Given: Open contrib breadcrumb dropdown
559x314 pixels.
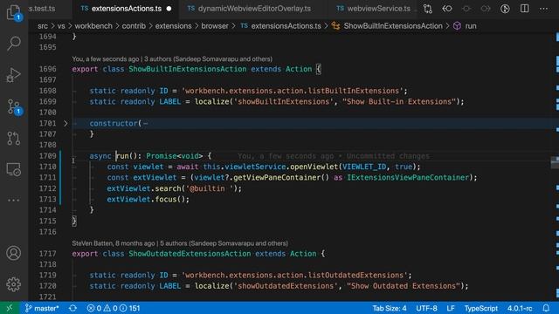Looking at the screenshot, I should click(x=134, y=26).
